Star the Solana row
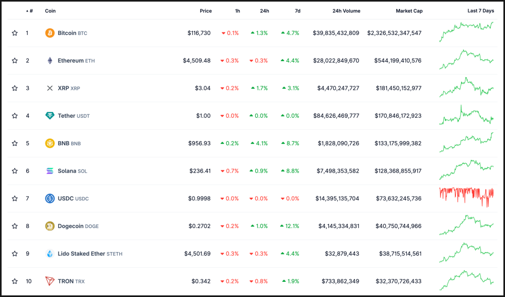 pyautogui.click(x=15, y=171)
